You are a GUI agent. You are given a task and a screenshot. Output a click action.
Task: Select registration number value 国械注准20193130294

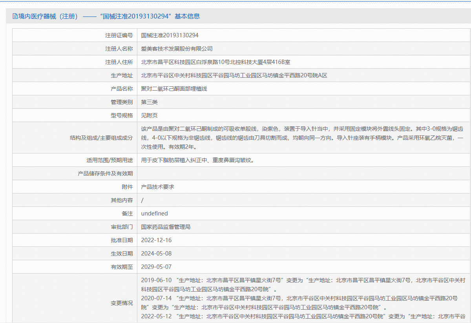click(x=170, y=35)
